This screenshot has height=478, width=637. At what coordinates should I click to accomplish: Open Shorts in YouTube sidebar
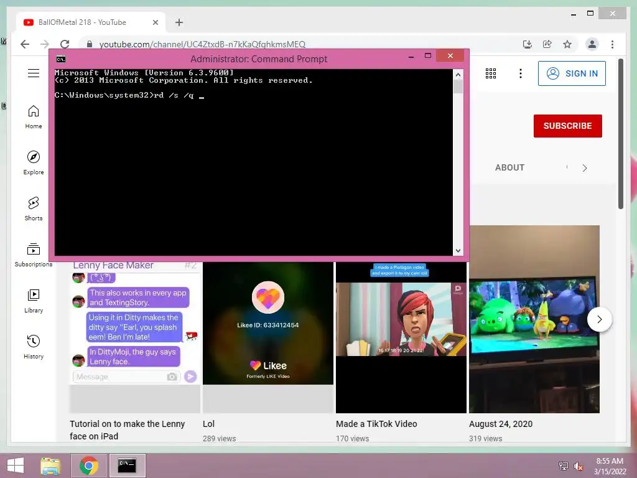click(34, 209)
